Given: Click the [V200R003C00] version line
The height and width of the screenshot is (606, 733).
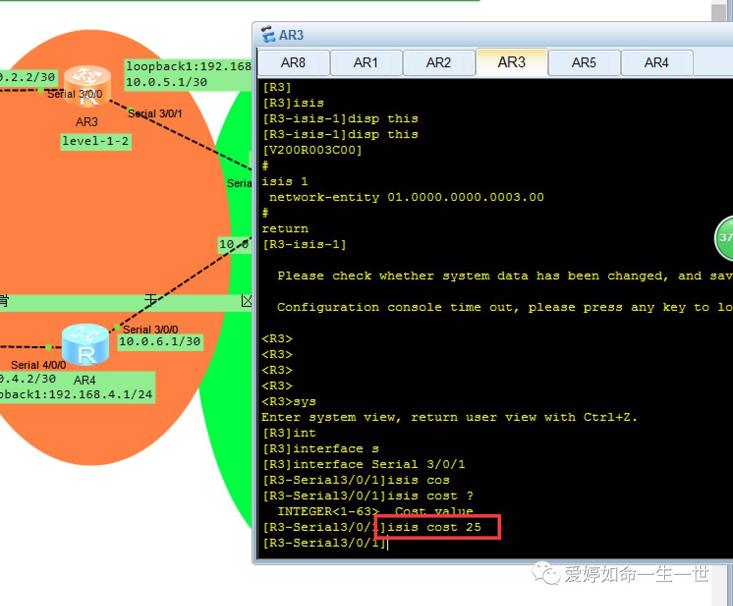Looking at the screenshot, I should pyautogui.click(x=312, y=150).
